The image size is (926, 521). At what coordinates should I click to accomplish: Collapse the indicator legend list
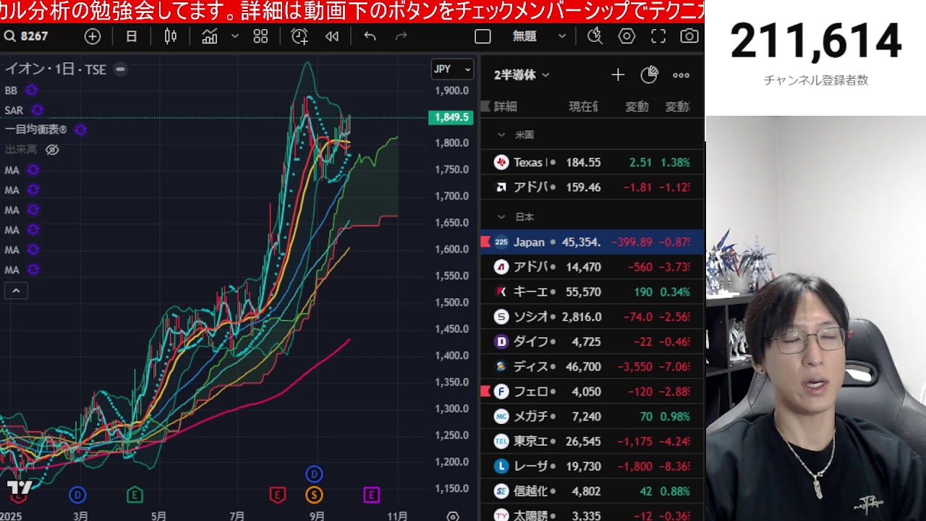pyautogui.click(x=16, y=291)
